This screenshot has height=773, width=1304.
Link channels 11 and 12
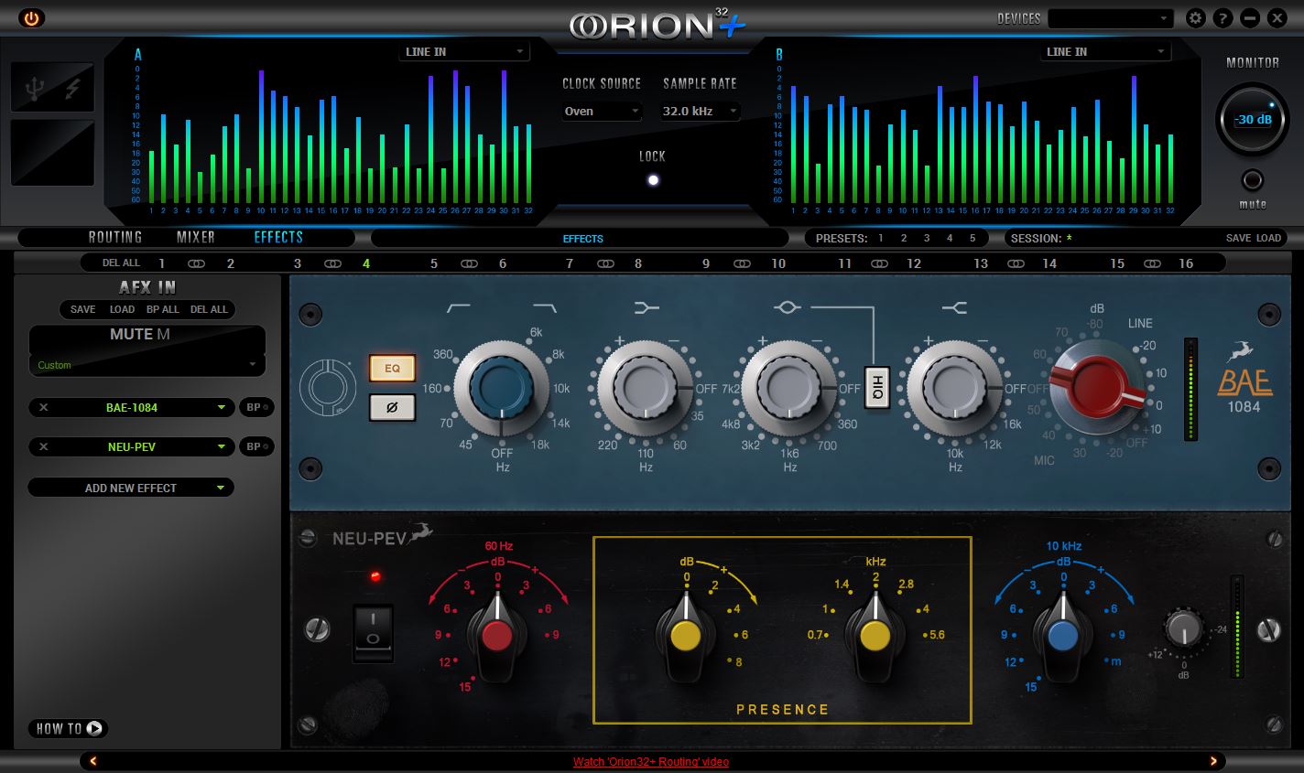coord(879,263)
